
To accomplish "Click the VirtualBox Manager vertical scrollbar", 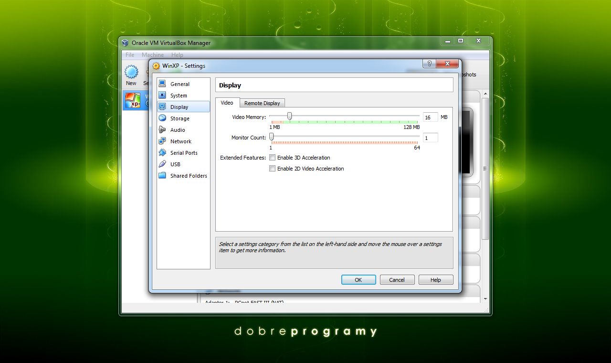I will point(485,168).
